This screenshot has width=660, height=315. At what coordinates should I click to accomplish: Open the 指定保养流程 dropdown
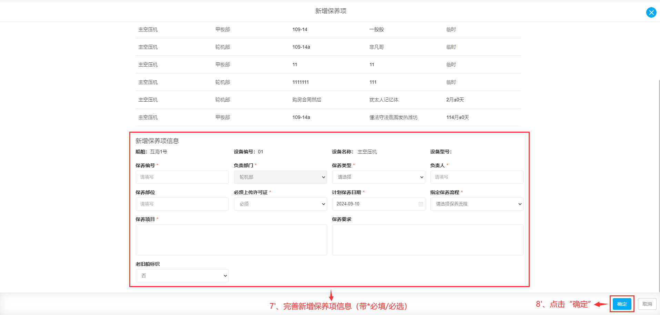[x=477, y=204]
